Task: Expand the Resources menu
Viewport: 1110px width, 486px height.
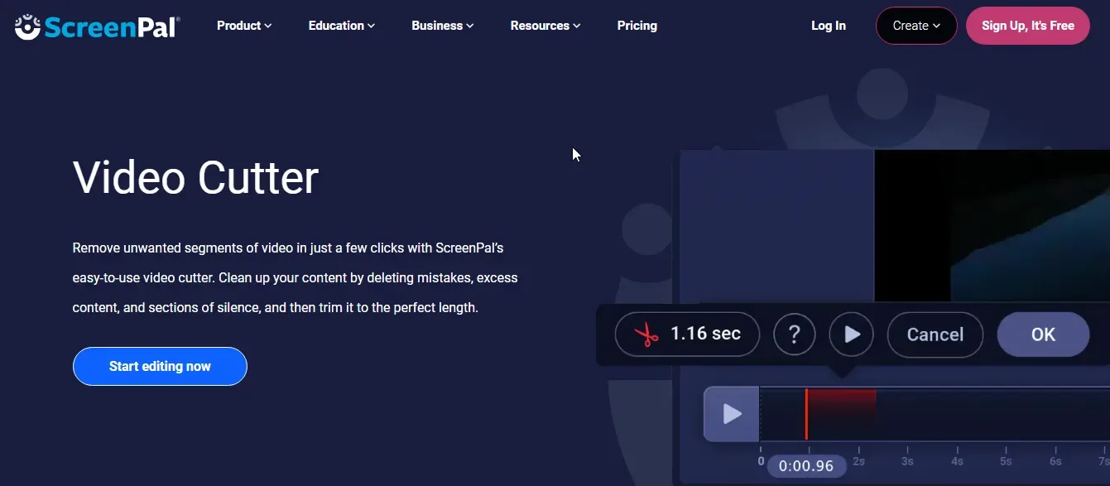Action: click(545, 26)
